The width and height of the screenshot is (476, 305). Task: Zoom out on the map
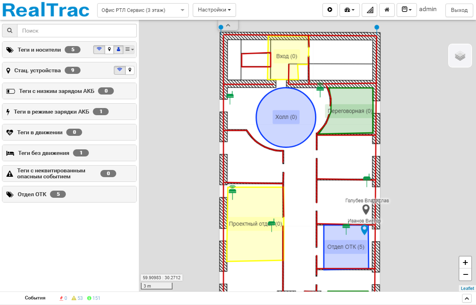[x=465, y=274]
